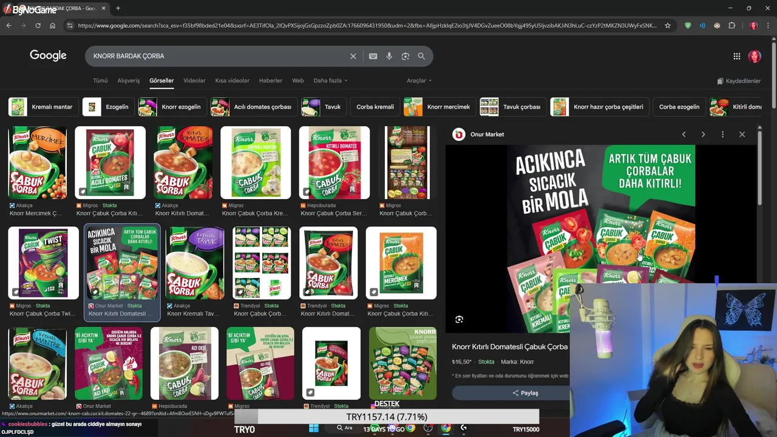Filter by the Tavuk çorbası chip

coord(513,107)
